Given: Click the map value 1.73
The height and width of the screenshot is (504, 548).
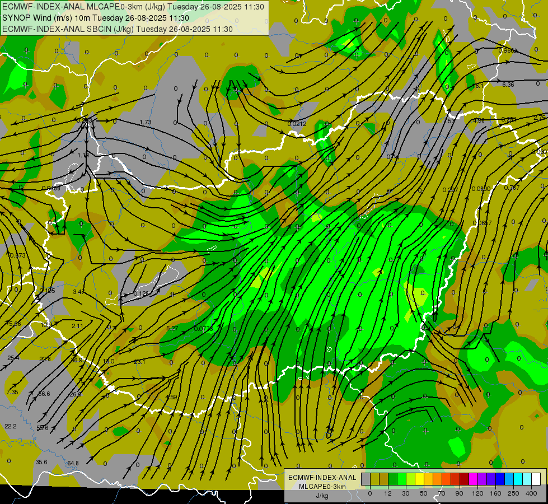Looking at the screenshot, I should click(146, 123).
